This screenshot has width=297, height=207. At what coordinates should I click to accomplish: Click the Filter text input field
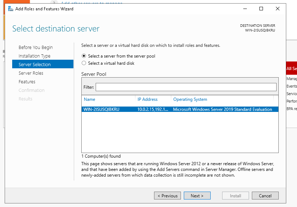pyautogui.click(x=186, y=87)
